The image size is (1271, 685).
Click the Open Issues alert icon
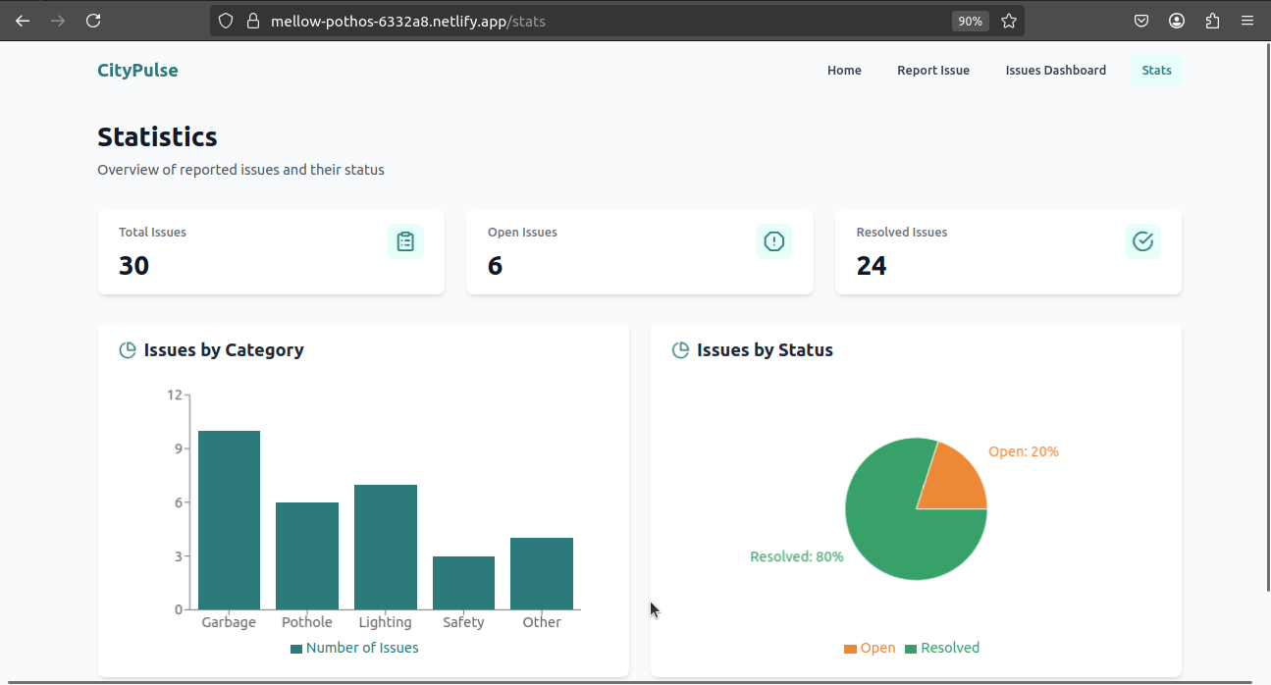coord(774,241)
